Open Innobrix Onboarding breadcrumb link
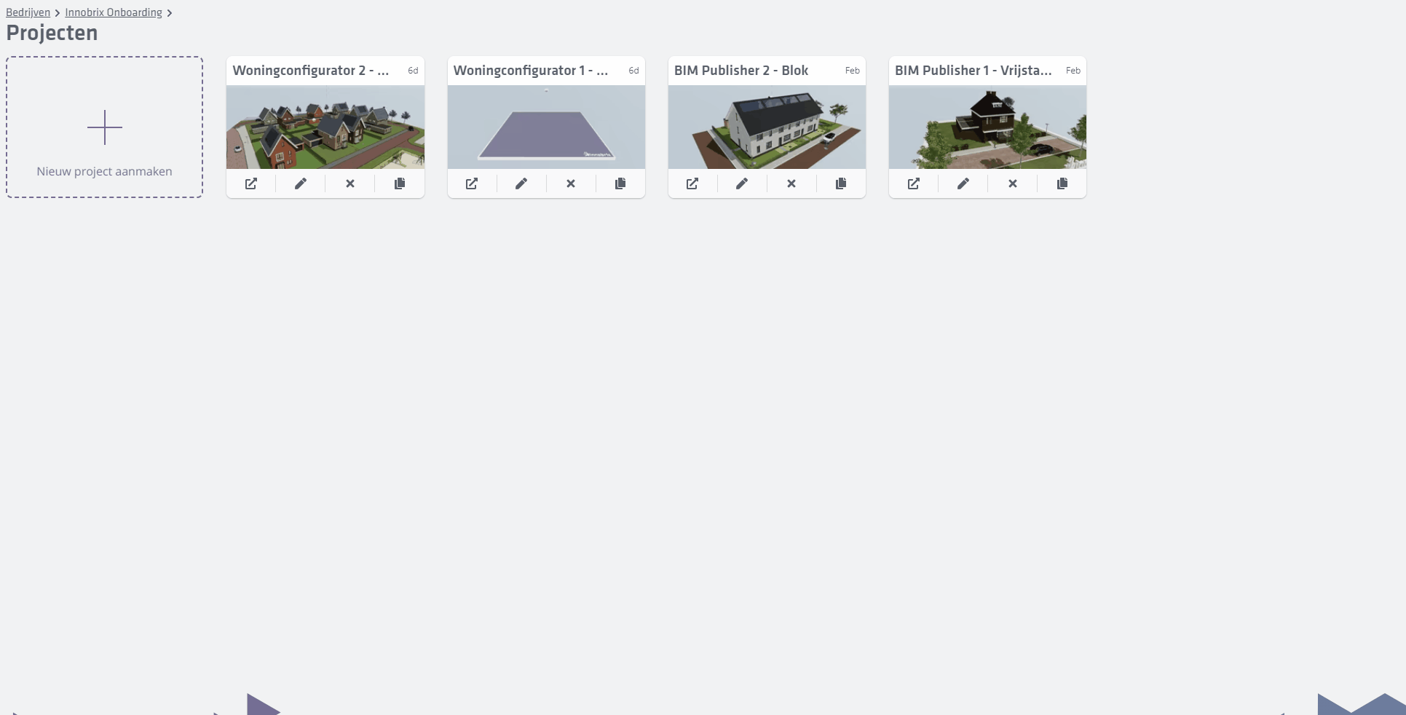 pyautogui.click(x=114, y=12)
